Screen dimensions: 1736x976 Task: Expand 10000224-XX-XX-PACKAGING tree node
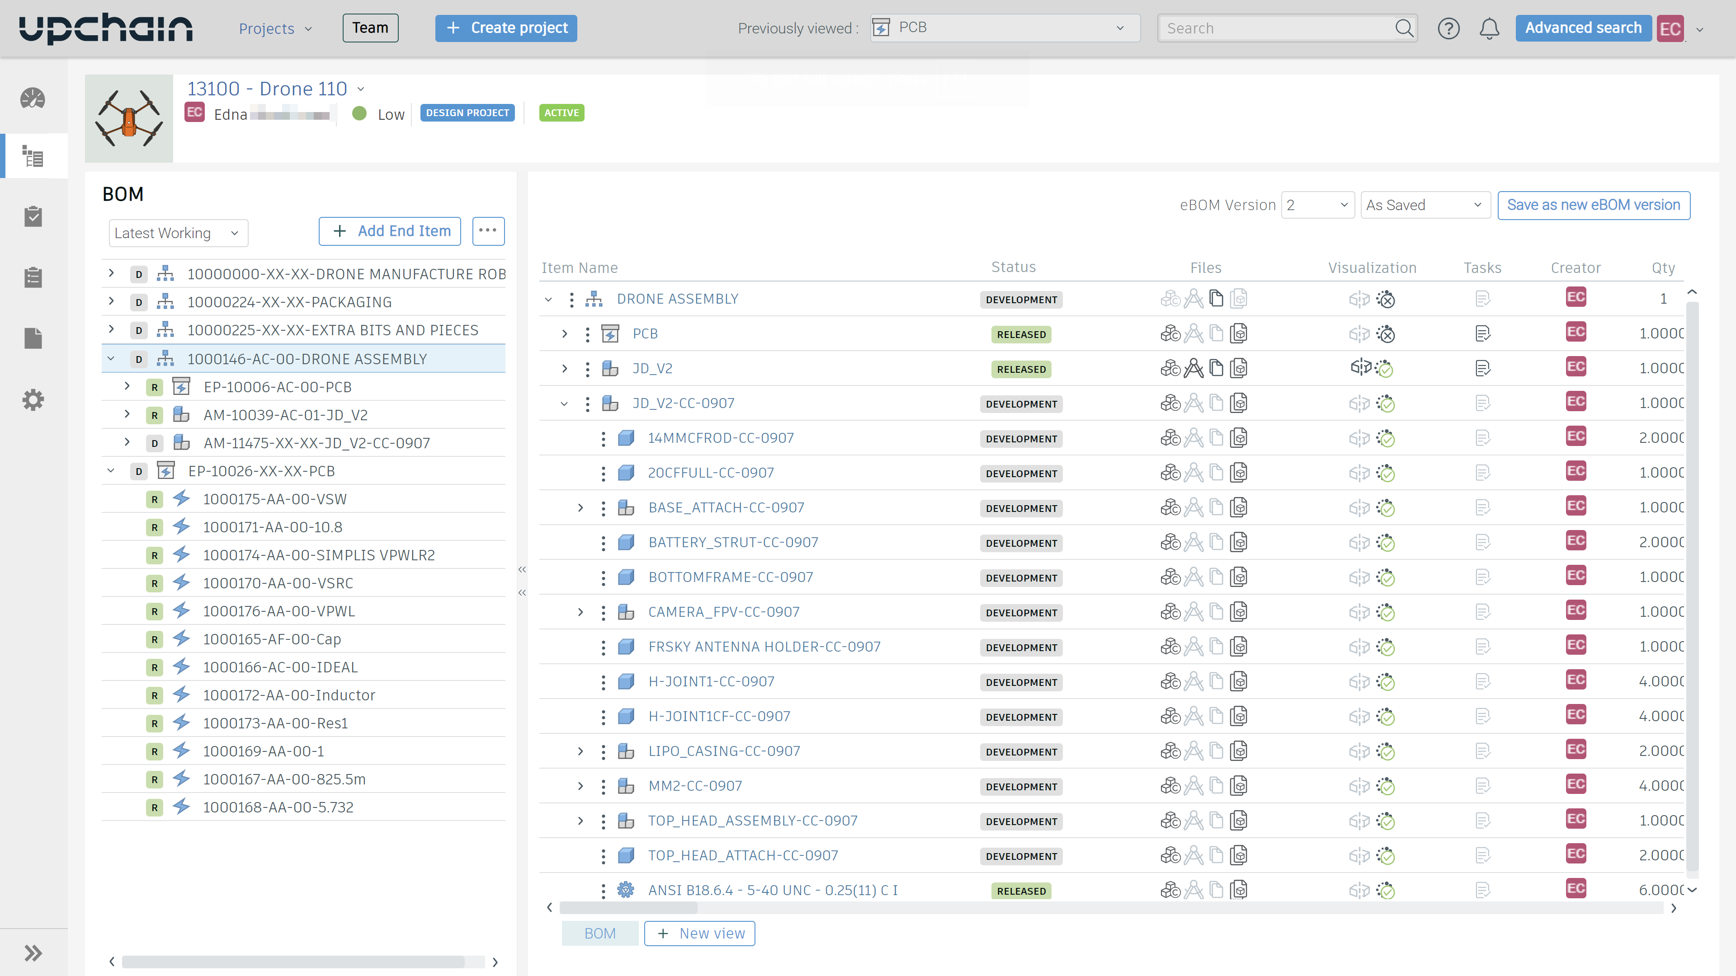coord(111,301)
